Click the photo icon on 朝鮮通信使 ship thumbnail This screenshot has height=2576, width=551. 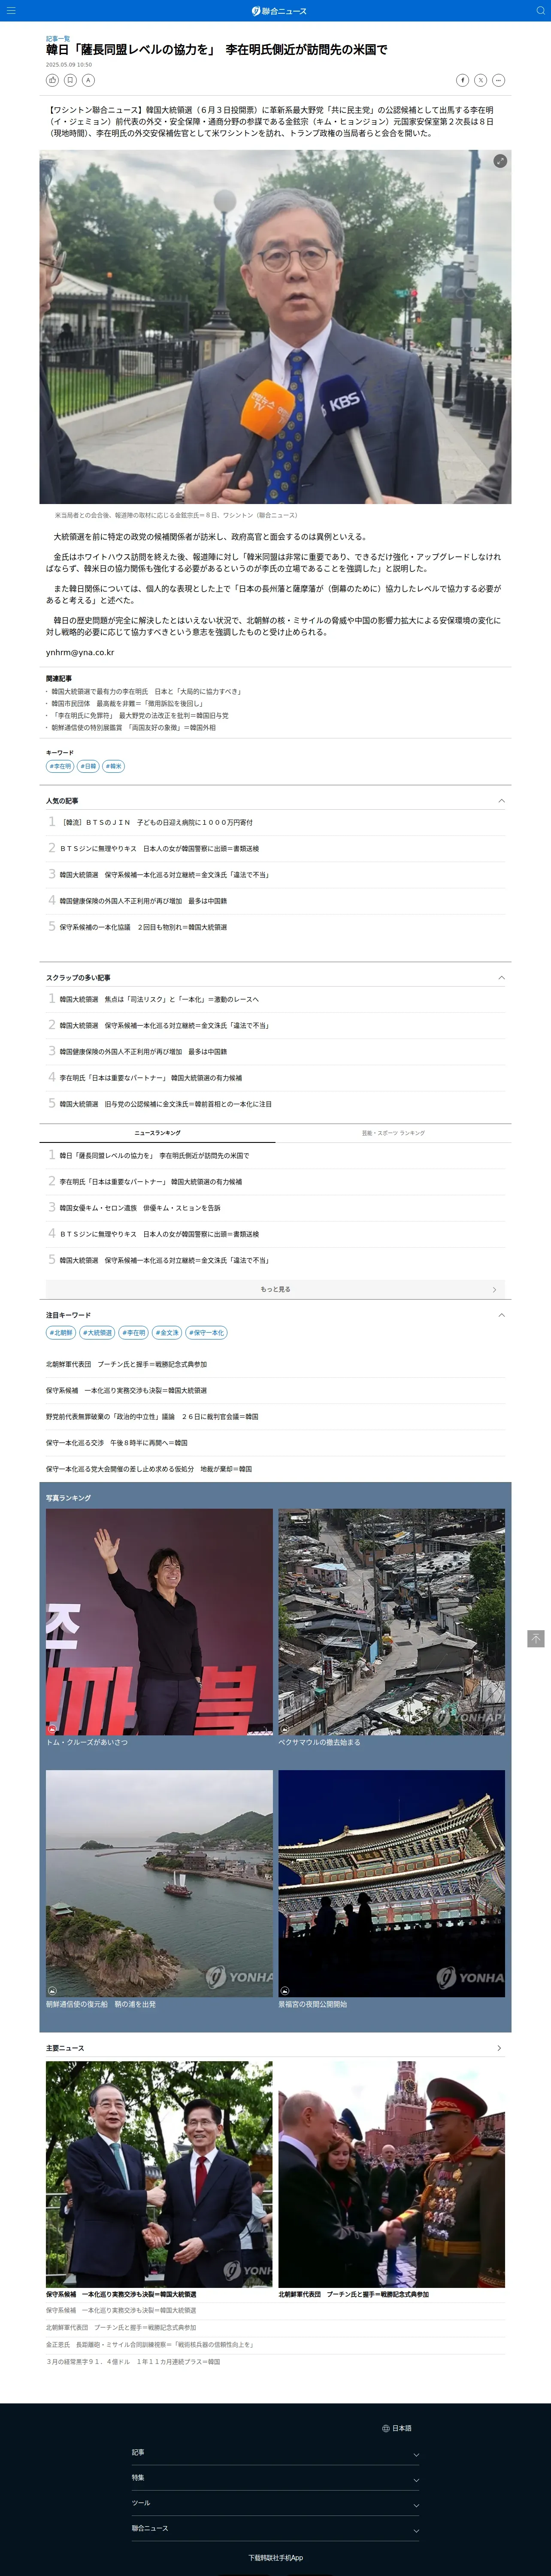(x=52, y=1991)
